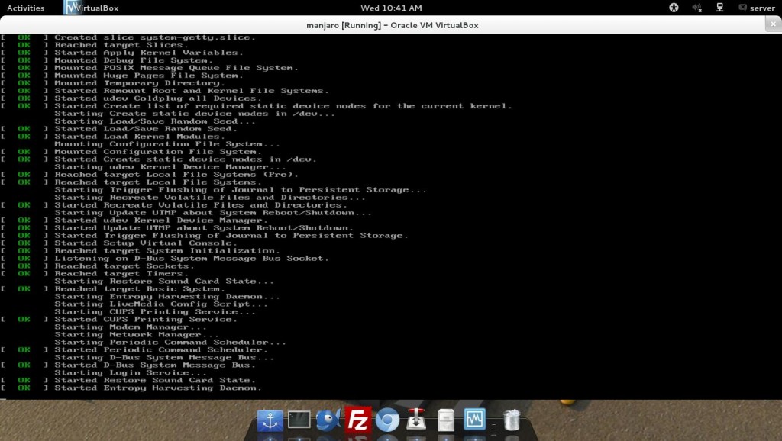
Task: Open the Activities overview
Action: pyautogui.click(x=25, y=8)
